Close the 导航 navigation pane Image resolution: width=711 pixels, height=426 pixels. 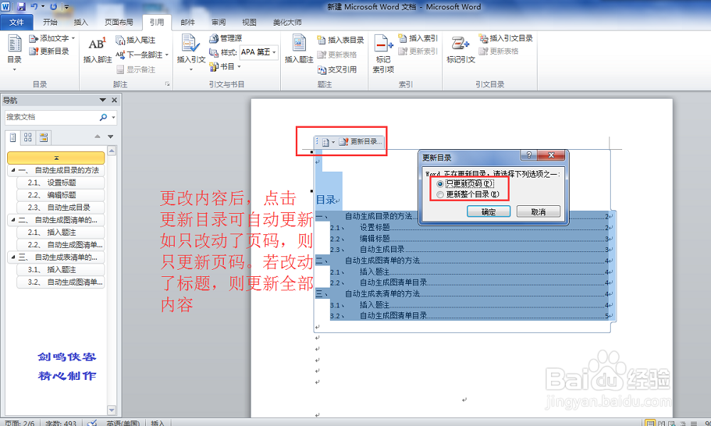[x=114, y=100]
